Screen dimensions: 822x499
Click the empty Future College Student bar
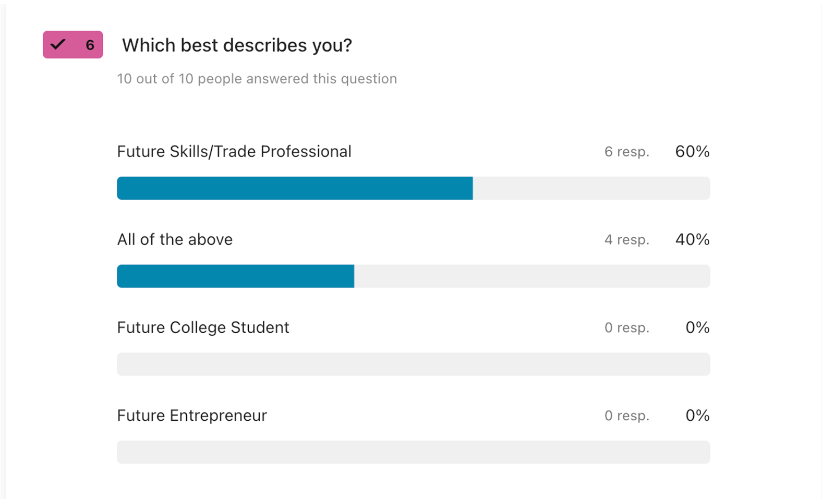coord(413,364)
